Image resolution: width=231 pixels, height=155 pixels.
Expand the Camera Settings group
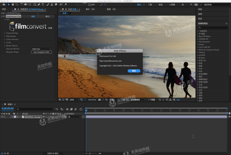(5, 33)
